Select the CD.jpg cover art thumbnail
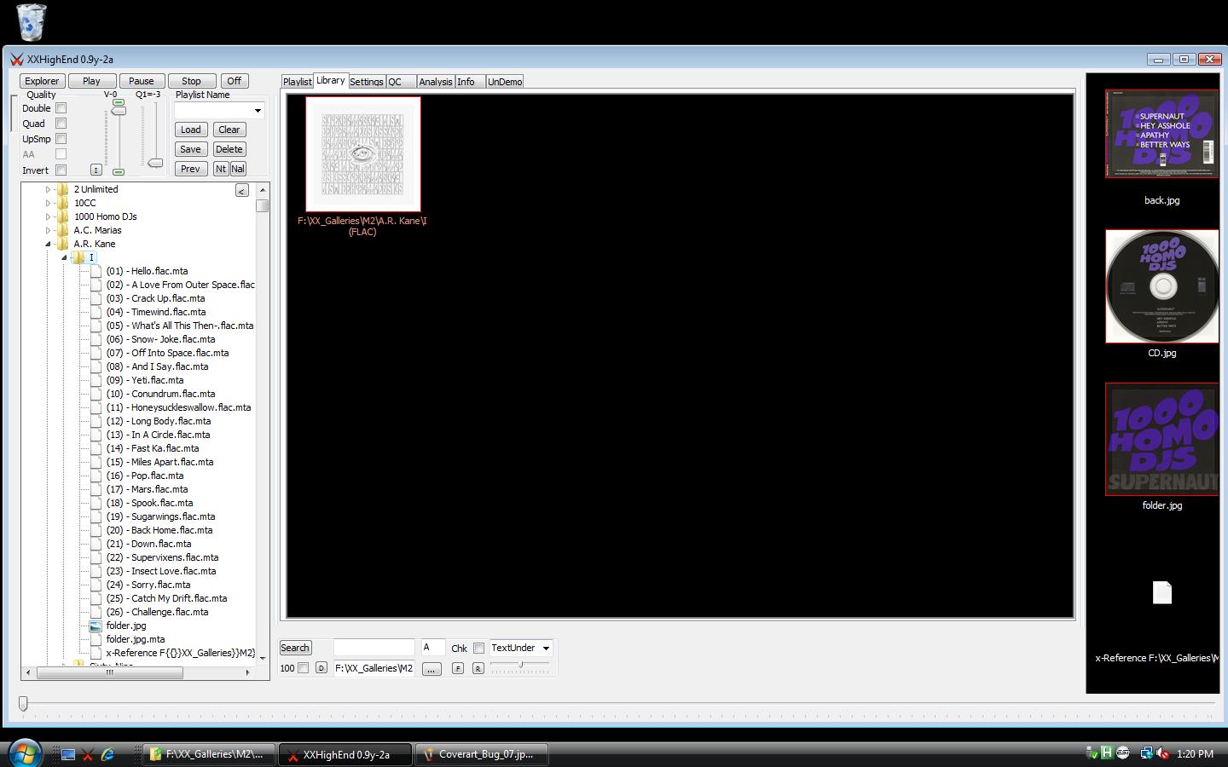The width and height of the screenshot is (1228, 767). tap(1162, 286)
